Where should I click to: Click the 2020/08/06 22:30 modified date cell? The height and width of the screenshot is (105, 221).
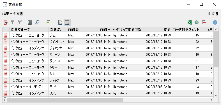point(158,87)
